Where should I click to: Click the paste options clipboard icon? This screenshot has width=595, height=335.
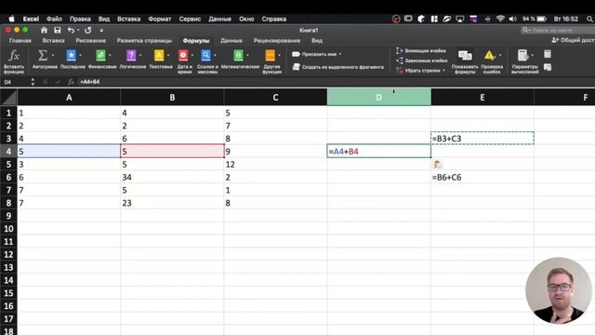[437, 164]
